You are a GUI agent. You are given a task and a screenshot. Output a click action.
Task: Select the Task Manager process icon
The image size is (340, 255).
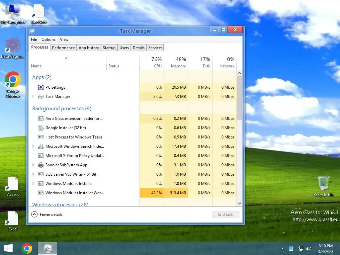pos(41,97)
